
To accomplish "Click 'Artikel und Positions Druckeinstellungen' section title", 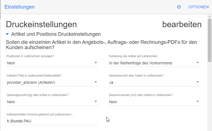I will point(56,34).
